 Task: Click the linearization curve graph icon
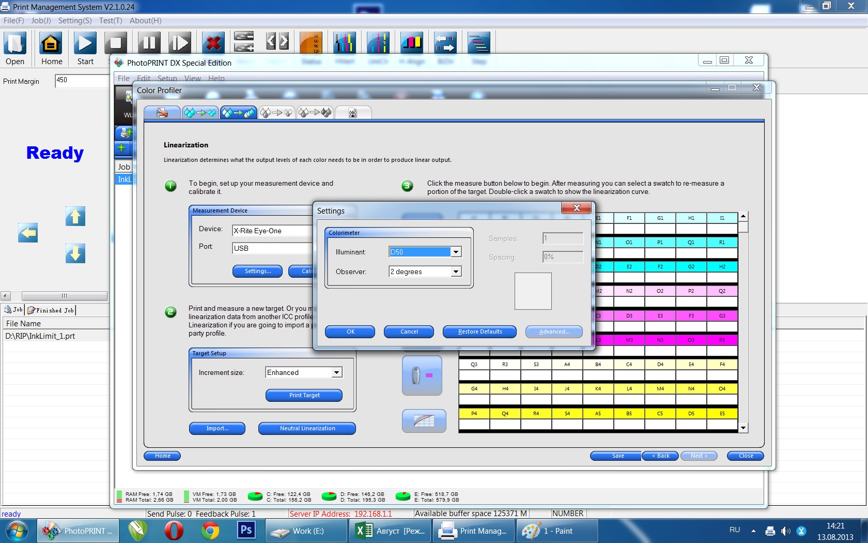[424, 421]
